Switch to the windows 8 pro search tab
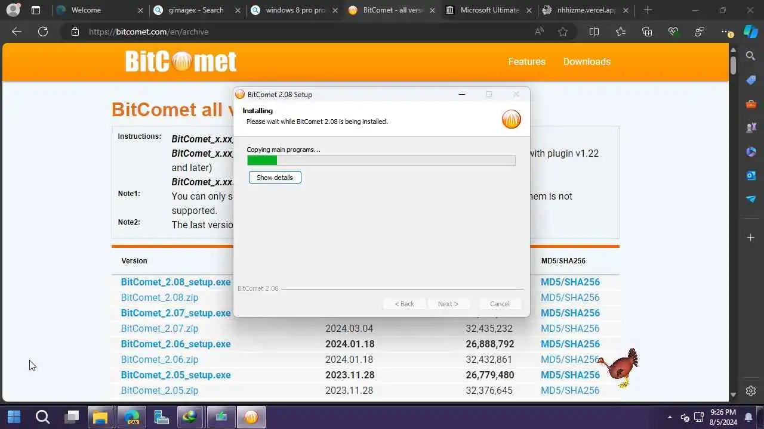 pyautogui.click(x=294, y=10)
